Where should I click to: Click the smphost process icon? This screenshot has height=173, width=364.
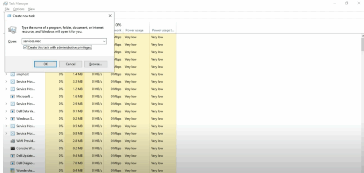click(x=12, y=74)
